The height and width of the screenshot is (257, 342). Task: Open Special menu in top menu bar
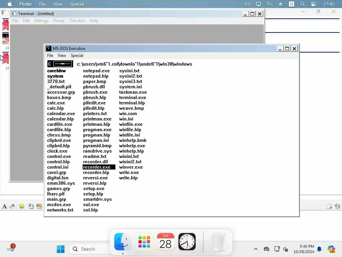[x=77, y=4]
